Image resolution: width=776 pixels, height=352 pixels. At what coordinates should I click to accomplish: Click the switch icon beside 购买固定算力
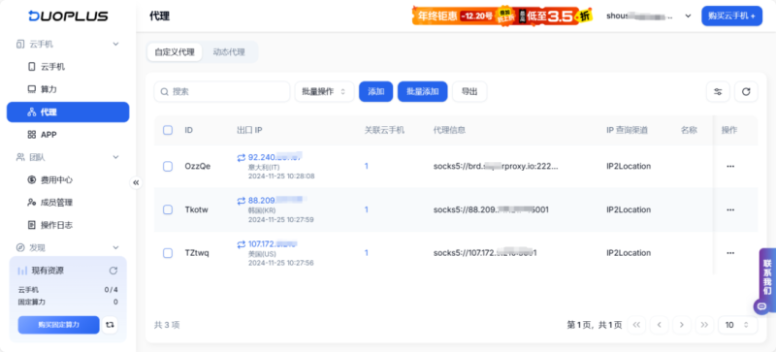110,325
